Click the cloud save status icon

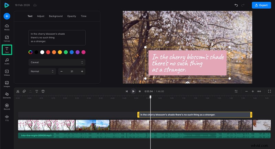pyautogui.click(x=35, y=5)
